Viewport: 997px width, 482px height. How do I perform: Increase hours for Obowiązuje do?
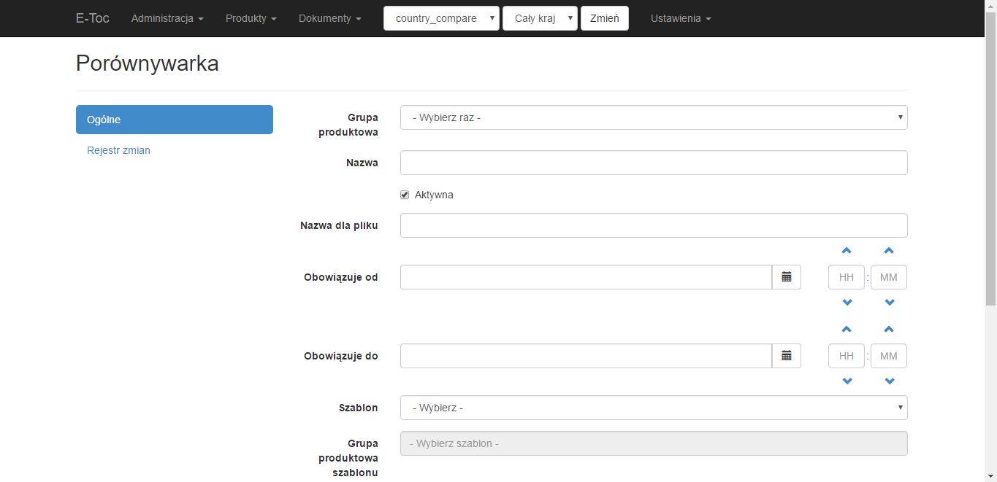(x=847, y=330)
